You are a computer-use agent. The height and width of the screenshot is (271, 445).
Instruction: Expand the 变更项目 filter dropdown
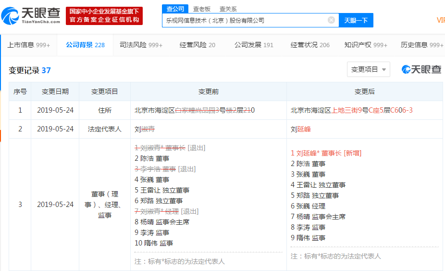(369, 69)
